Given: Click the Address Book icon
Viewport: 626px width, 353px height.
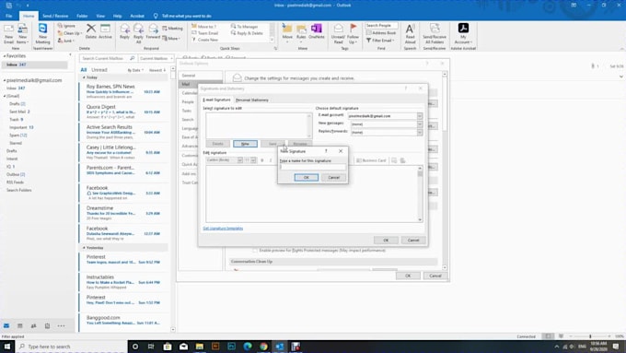Looking at the screenshot, I should tap(369, 33).
